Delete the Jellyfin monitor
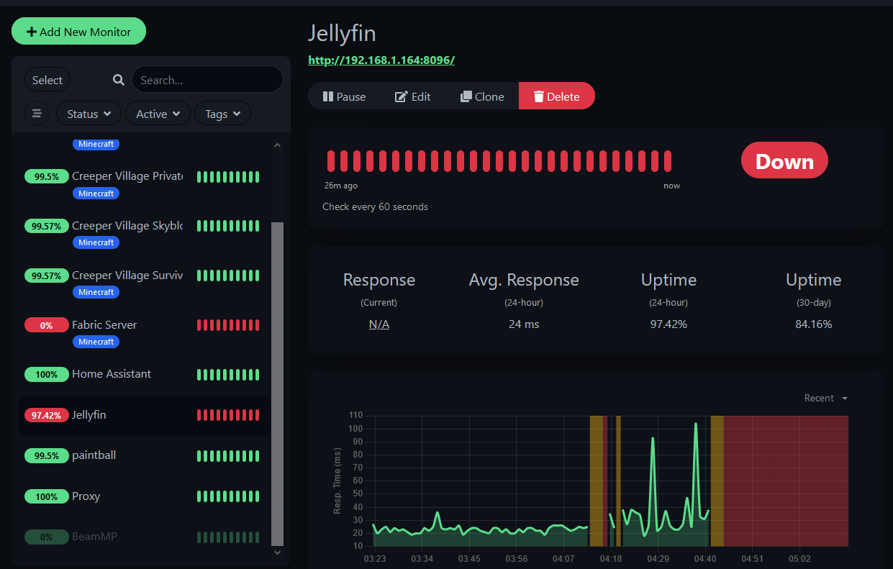Image resolution: width=893 pixels, height=569 pixels. (x=556, y=96)
